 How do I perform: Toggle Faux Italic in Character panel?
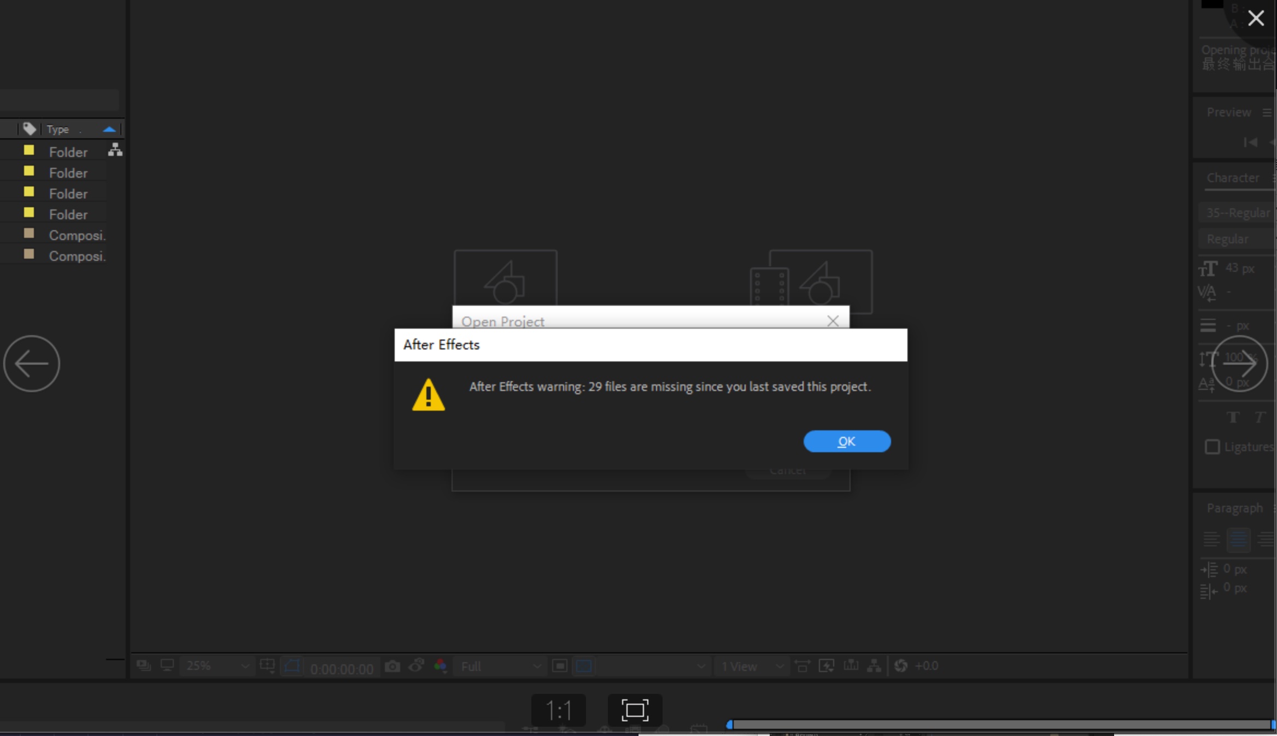[1260, 418]
